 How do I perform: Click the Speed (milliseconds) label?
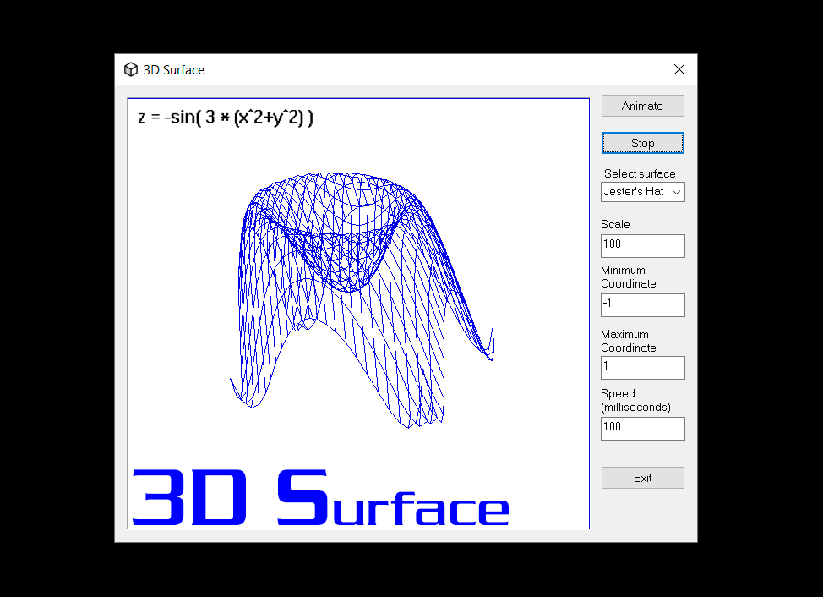635,400
